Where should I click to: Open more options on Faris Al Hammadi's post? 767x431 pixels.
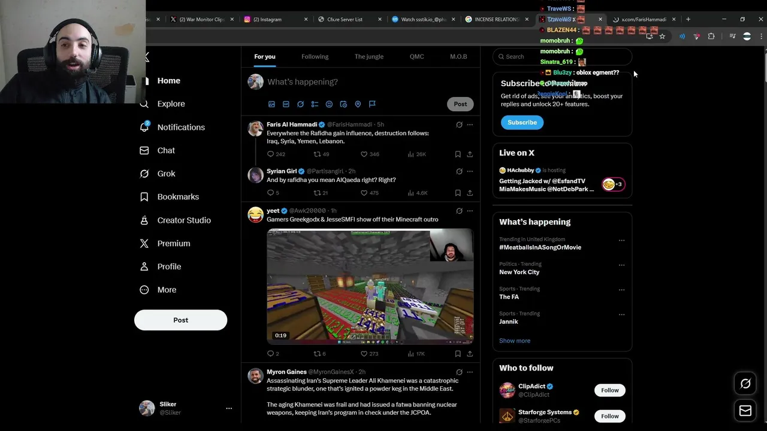[x=470, y=125]
